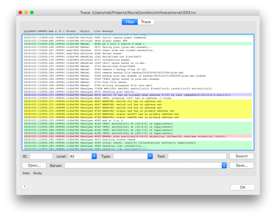Screen dimensions: 276x218
Task: Minimize the window using yellow button
Action: coord(26,13)
